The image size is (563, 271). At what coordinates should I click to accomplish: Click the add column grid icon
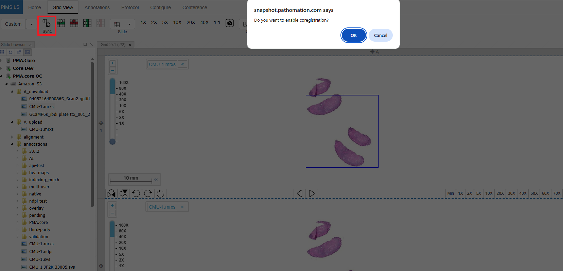87,23
